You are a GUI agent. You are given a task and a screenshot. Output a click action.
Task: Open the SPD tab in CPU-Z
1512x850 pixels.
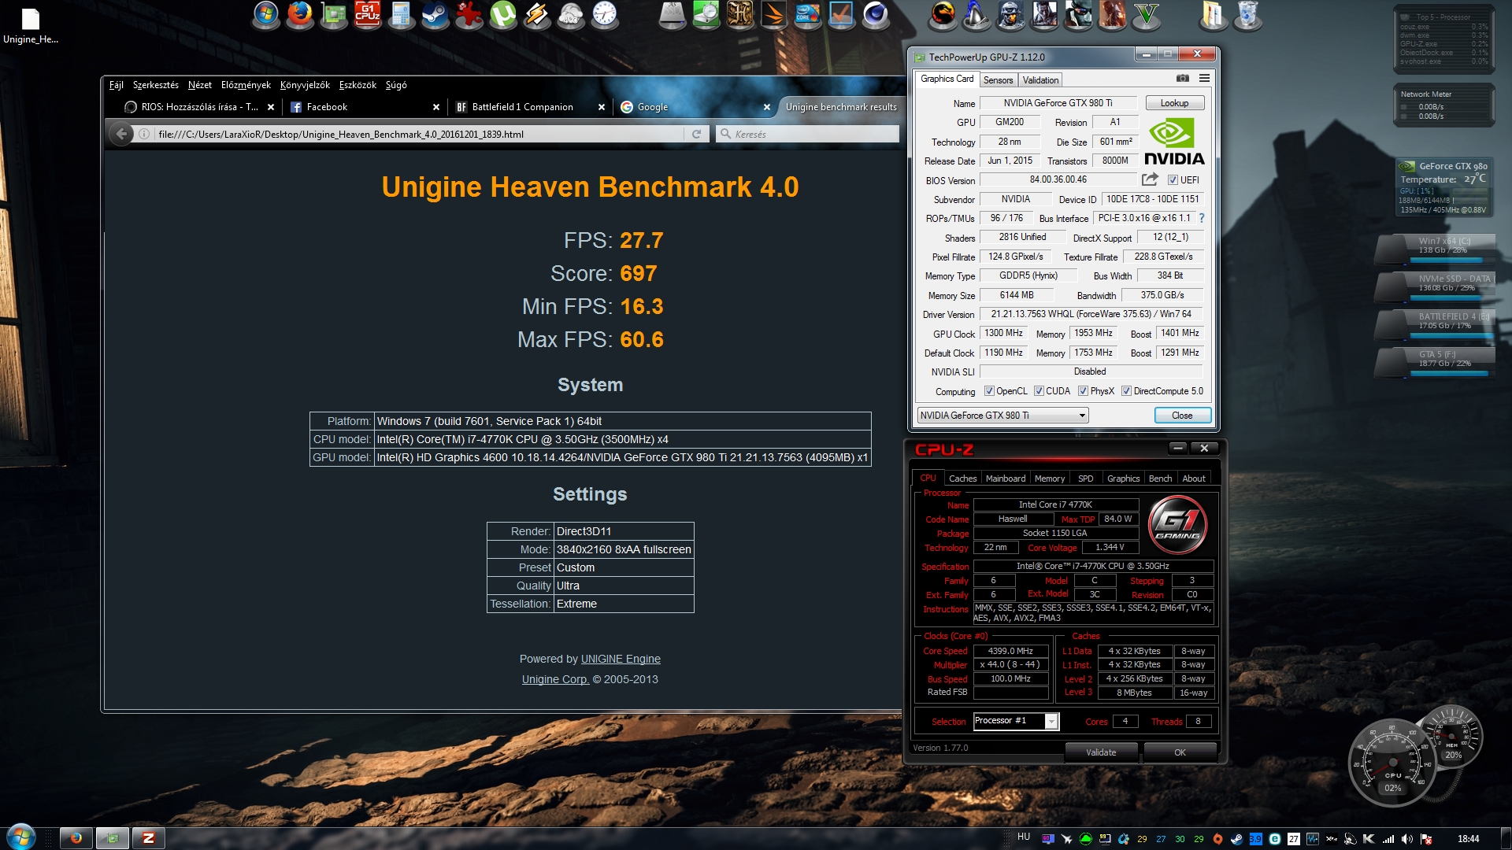[1085, 479]
